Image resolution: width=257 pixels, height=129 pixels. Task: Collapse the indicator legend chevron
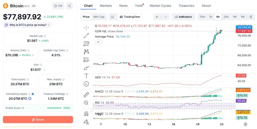click(x=98, y=42)
